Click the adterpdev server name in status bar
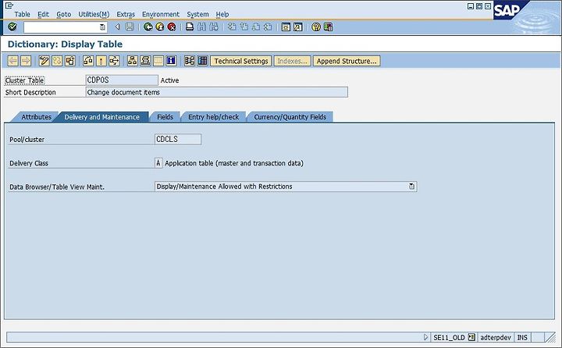 pos(496,337)
